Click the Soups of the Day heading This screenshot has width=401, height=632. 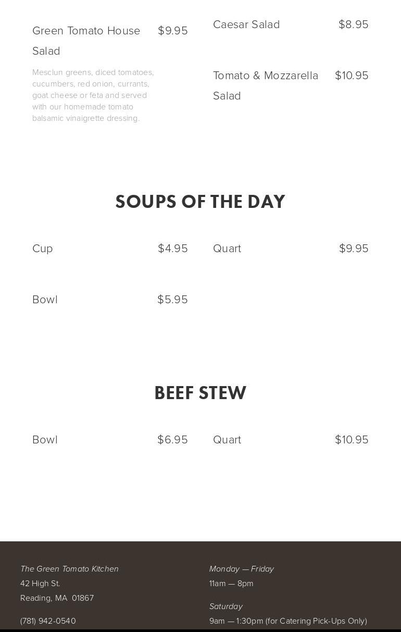pos(200,202)
